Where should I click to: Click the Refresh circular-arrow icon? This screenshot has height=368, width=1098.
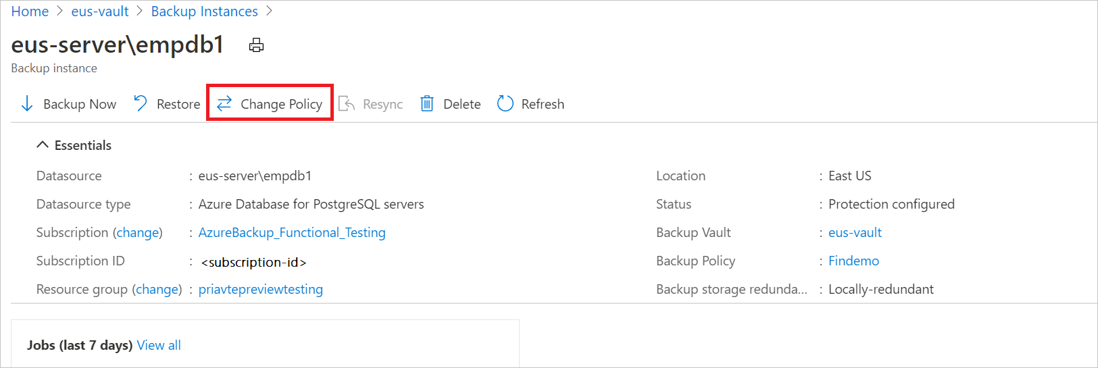click(x=505, y=104)
